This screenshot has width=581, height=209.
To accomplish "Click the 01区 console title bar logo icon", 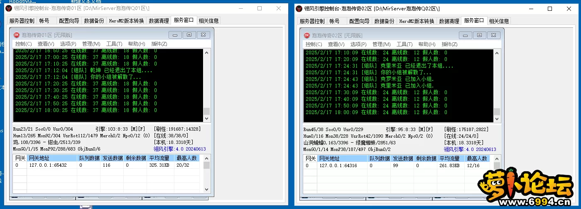I will coord(8,8).
